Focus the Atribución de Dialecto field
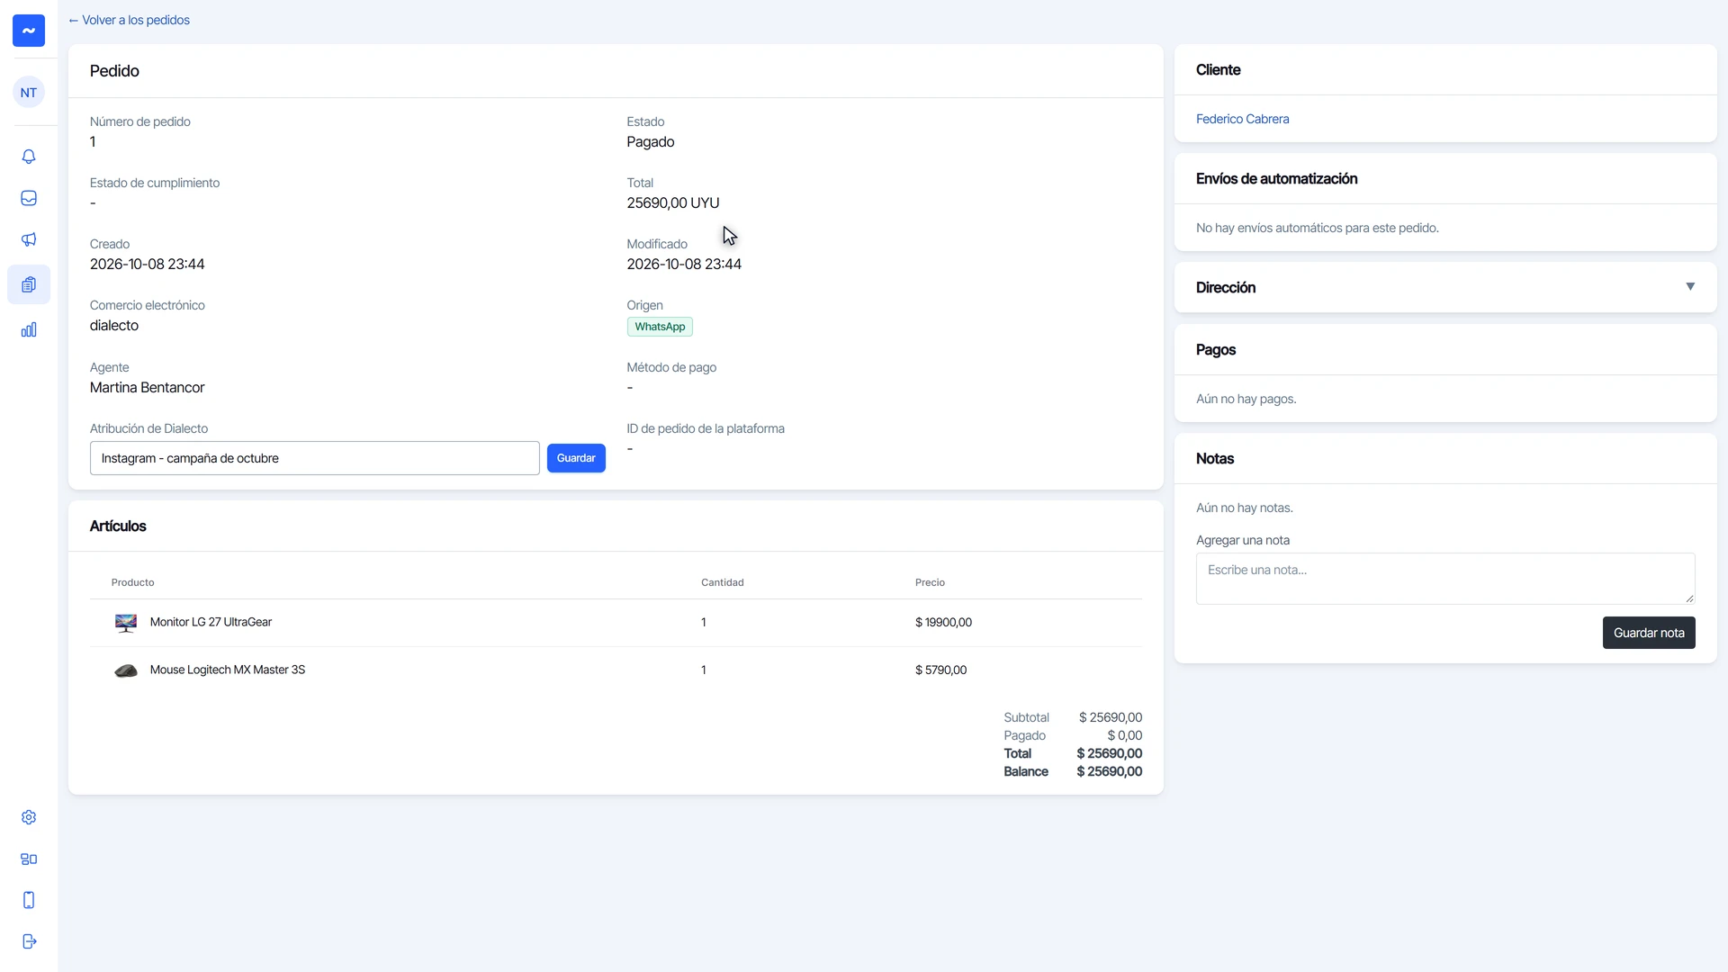This screenshot has height=972, width=1728. tap(315, 458)
